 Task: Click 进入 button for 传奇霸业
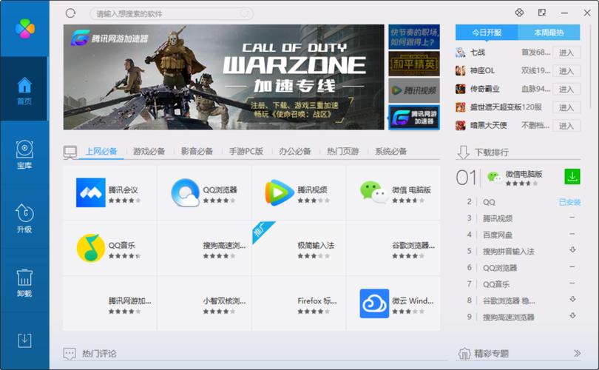click(566, 90)
